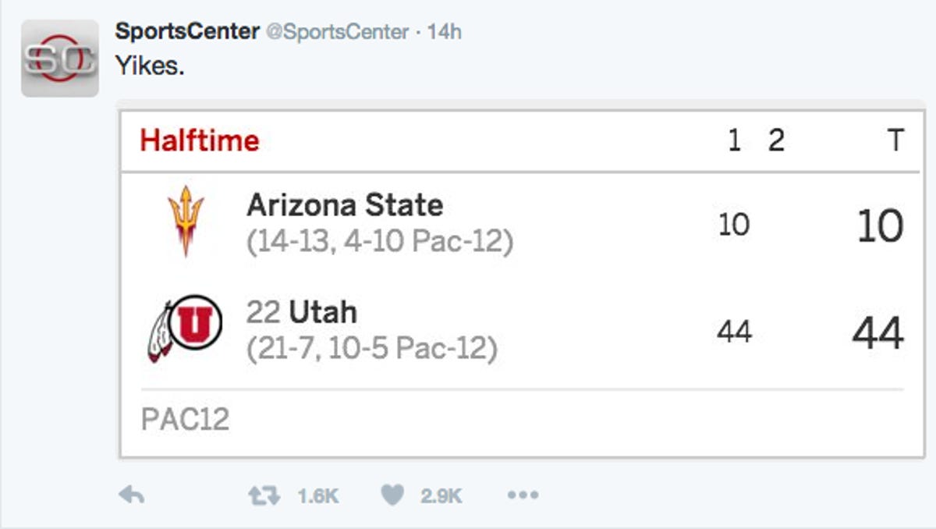Click Utah's total score of 44
936x529 pixels.
click(x=878, y=333)
